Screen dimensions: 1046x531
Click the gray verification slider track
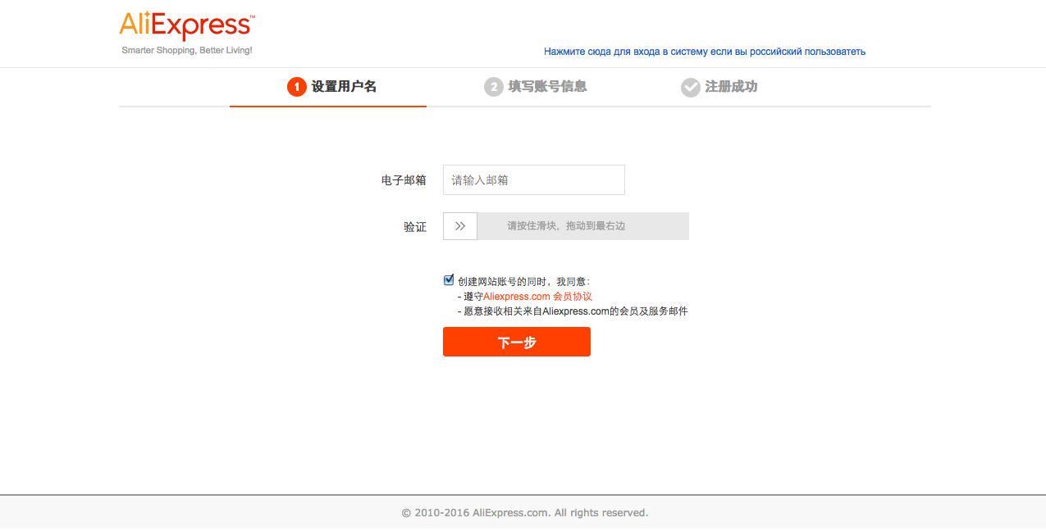[582, 226]
